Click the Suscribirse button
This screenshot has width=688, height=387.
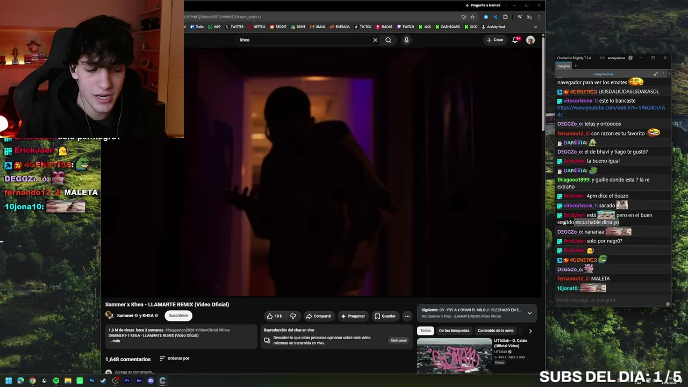click(178, 316)
